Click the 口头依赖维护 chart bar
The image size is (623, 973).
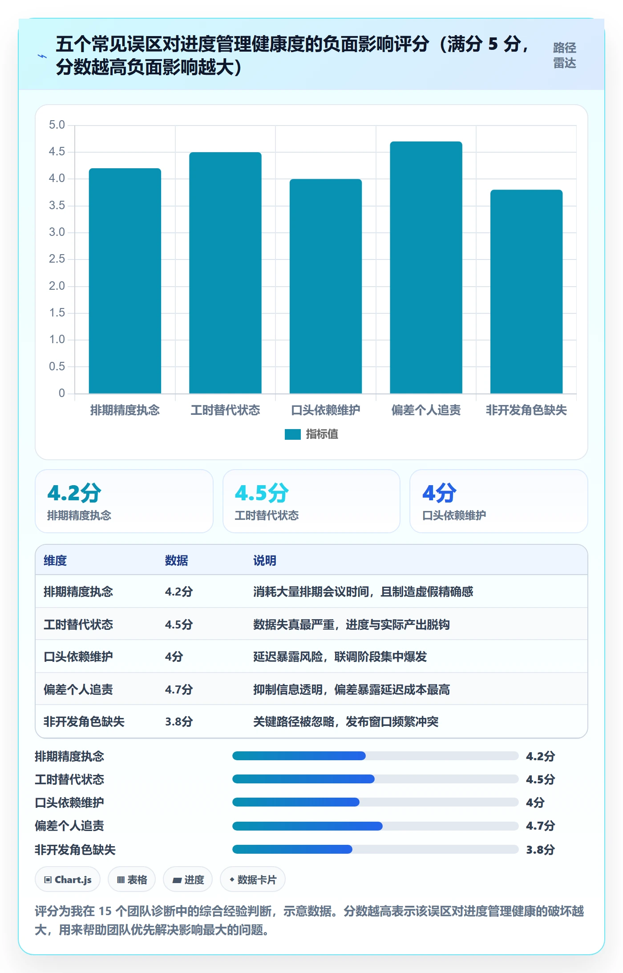(x=326, y=286)
